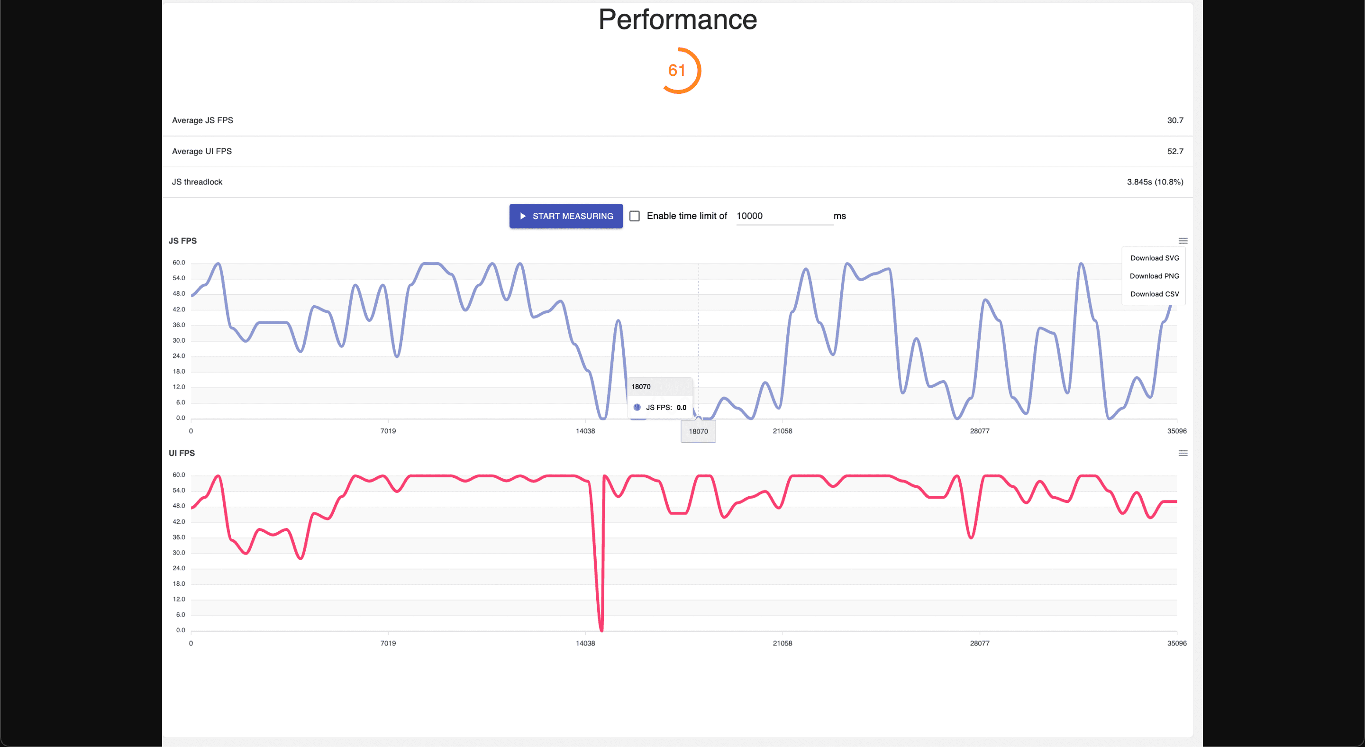The width and height of the screenshot is (1365, 747).
Task: Select Download PNG from chart menu
Action: 1154,276
